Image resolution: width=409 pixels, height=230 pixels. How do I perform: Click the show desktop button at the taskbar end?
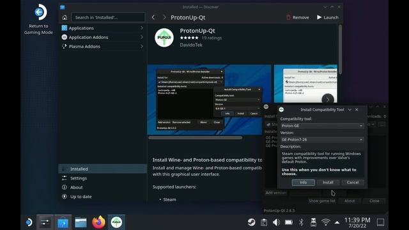point(380,222)
